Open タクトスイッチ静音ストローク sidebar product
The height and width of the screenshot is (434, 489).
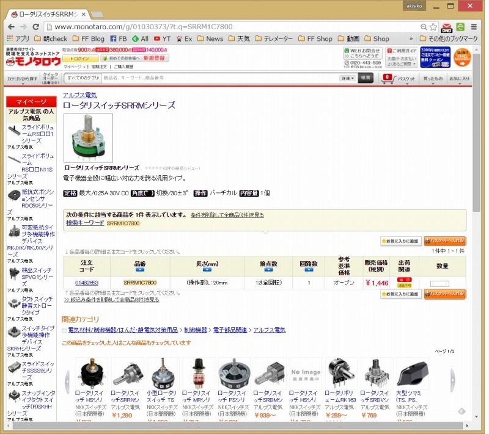pos(31,306)
